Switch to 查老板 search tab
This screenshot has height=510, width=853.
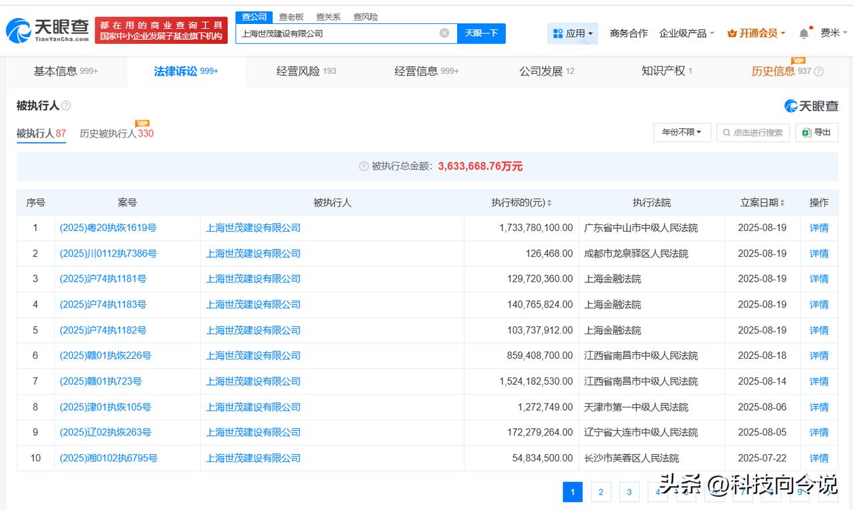[x=291, y=17]
